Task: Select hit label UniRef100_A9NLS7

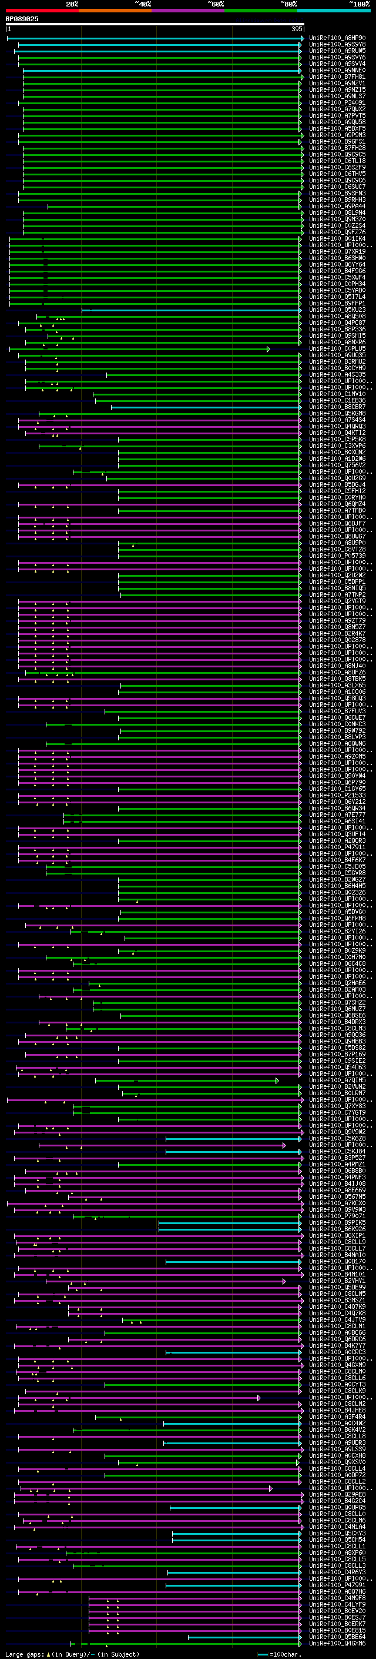Action: point(337,96)
